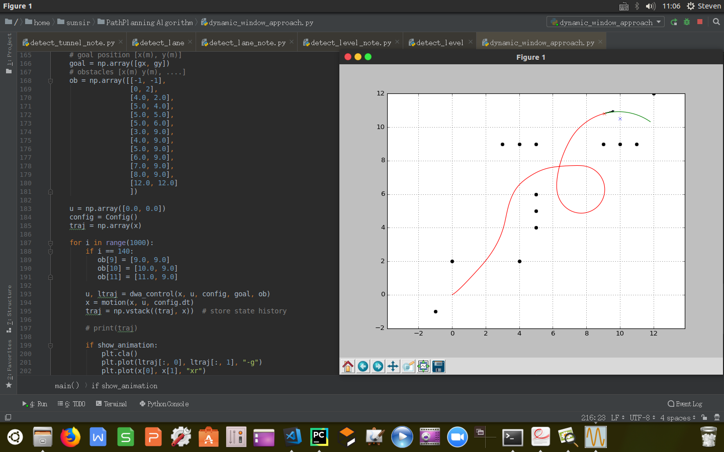Open PyCharm from the dock

click(319, 437)
